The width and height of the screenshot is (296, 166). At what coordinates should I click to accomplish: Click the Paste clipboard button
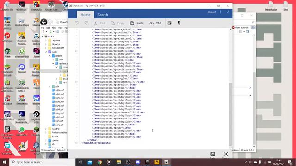pos(137,23)
